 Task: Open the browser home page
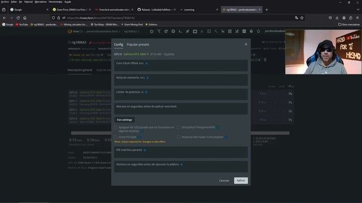pyautogui.click(x=25, y=17)
